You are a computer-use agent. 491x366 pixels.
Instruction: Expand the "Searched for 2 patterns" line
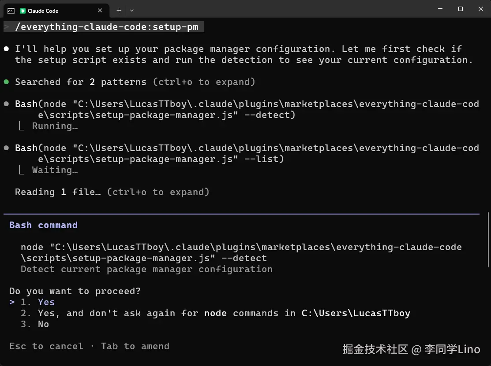point(80,82)
